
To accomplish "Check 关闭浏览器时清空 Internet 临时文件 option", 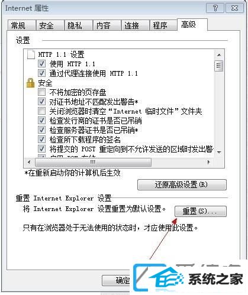I will [41, 111].
